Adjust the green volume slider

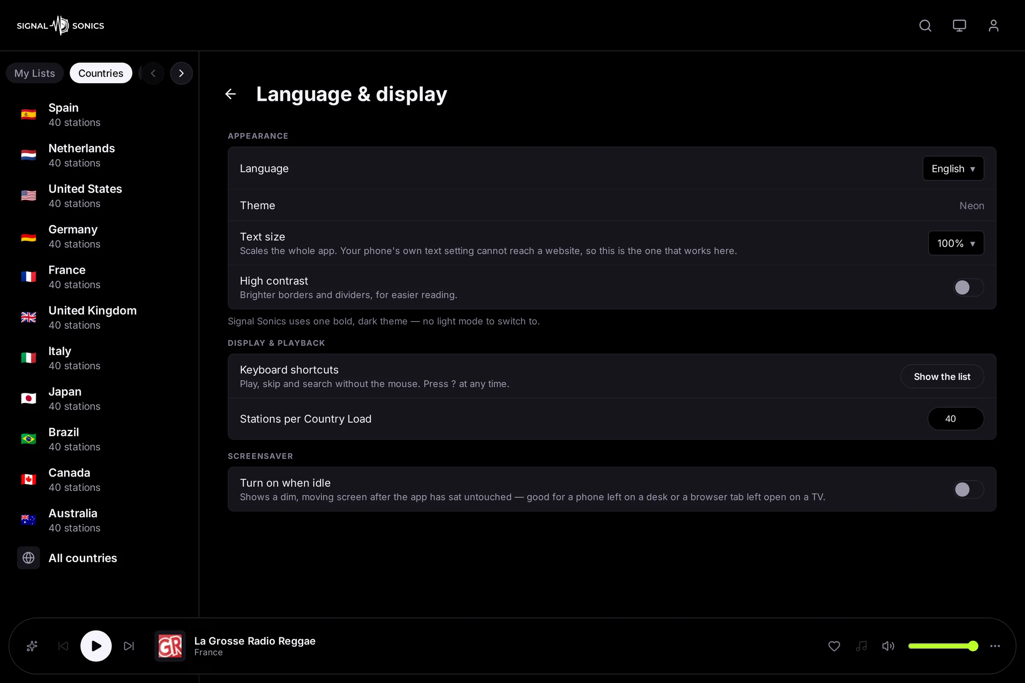tap(943, 646)
